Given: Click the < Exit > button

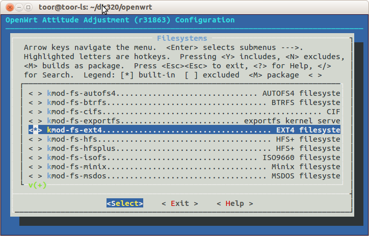Looking at the screenshot, I should click(180, 203).
